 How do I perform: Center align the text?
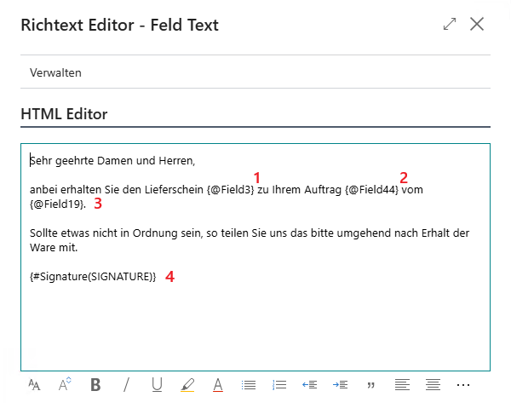coord(433,385)
